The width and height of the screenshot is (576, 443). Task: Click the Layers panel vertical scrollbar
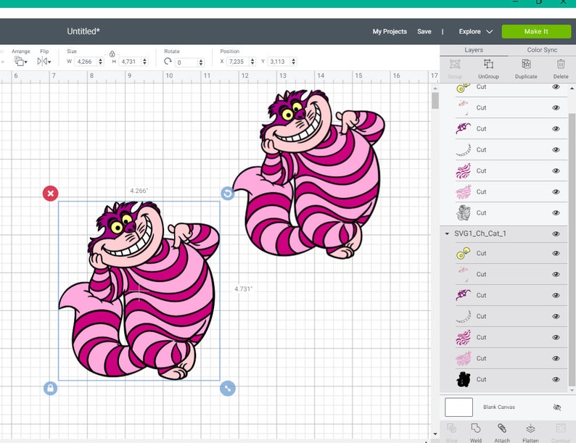coord(572,249)
